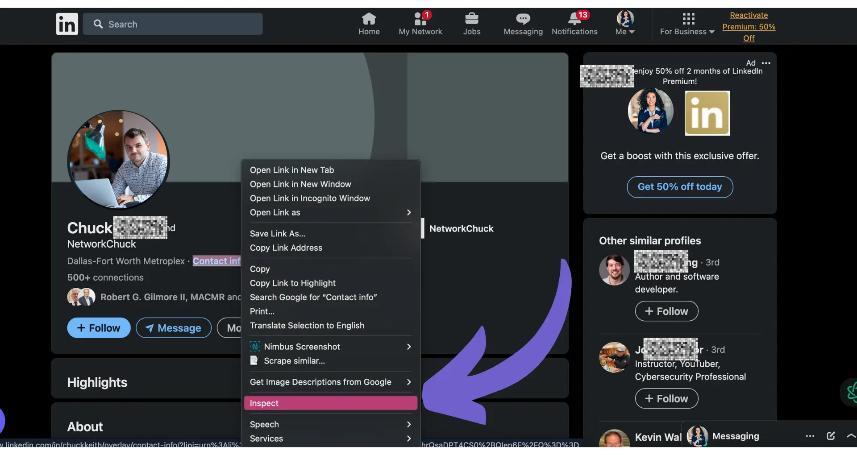857x455 pixels.
Task: Choose Copy Link Address menu entry
Action: click(331, 248)
